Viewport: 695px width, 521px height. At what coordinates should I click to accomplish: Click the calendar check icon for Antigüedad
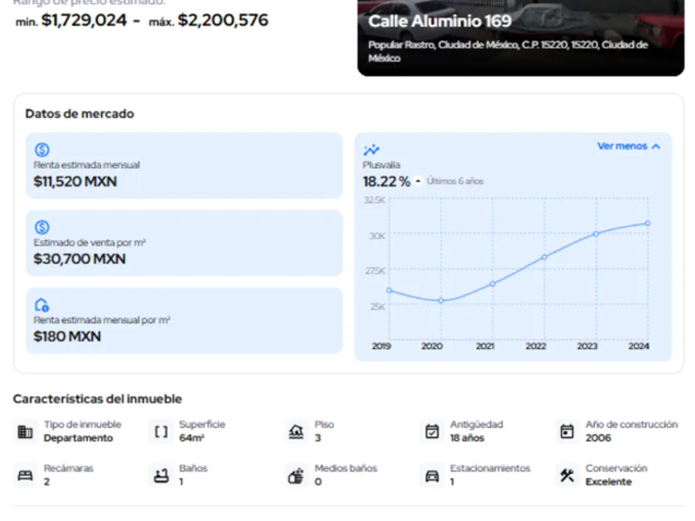(432, 432)
